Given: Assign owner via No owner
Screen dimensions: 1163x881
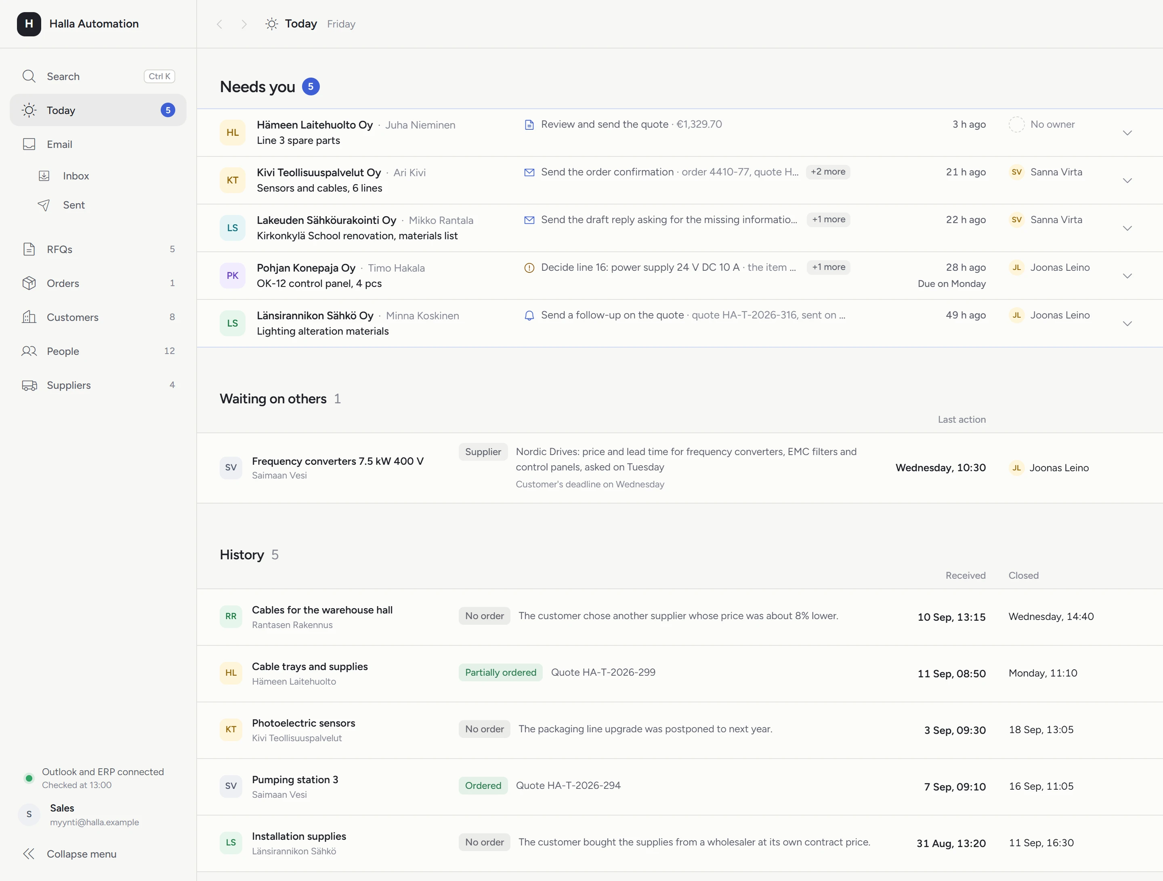Looking at the screenshot, I should [x=1041, y=124].
